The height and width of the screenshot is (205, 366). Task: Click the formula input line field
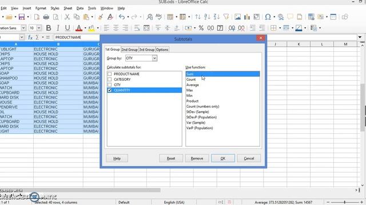[77, 38]
